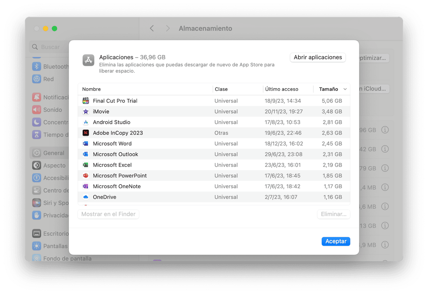Image resolution: width=428 pixels, height=294 pixels.
Task: Open Fondo de pantalla in the sidebar
Action: point(62,259)
